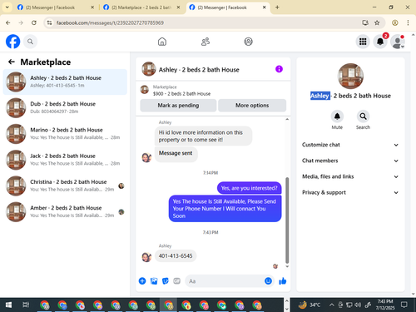Expand the Chat members section
416x312 pixels.
[350, 161]
